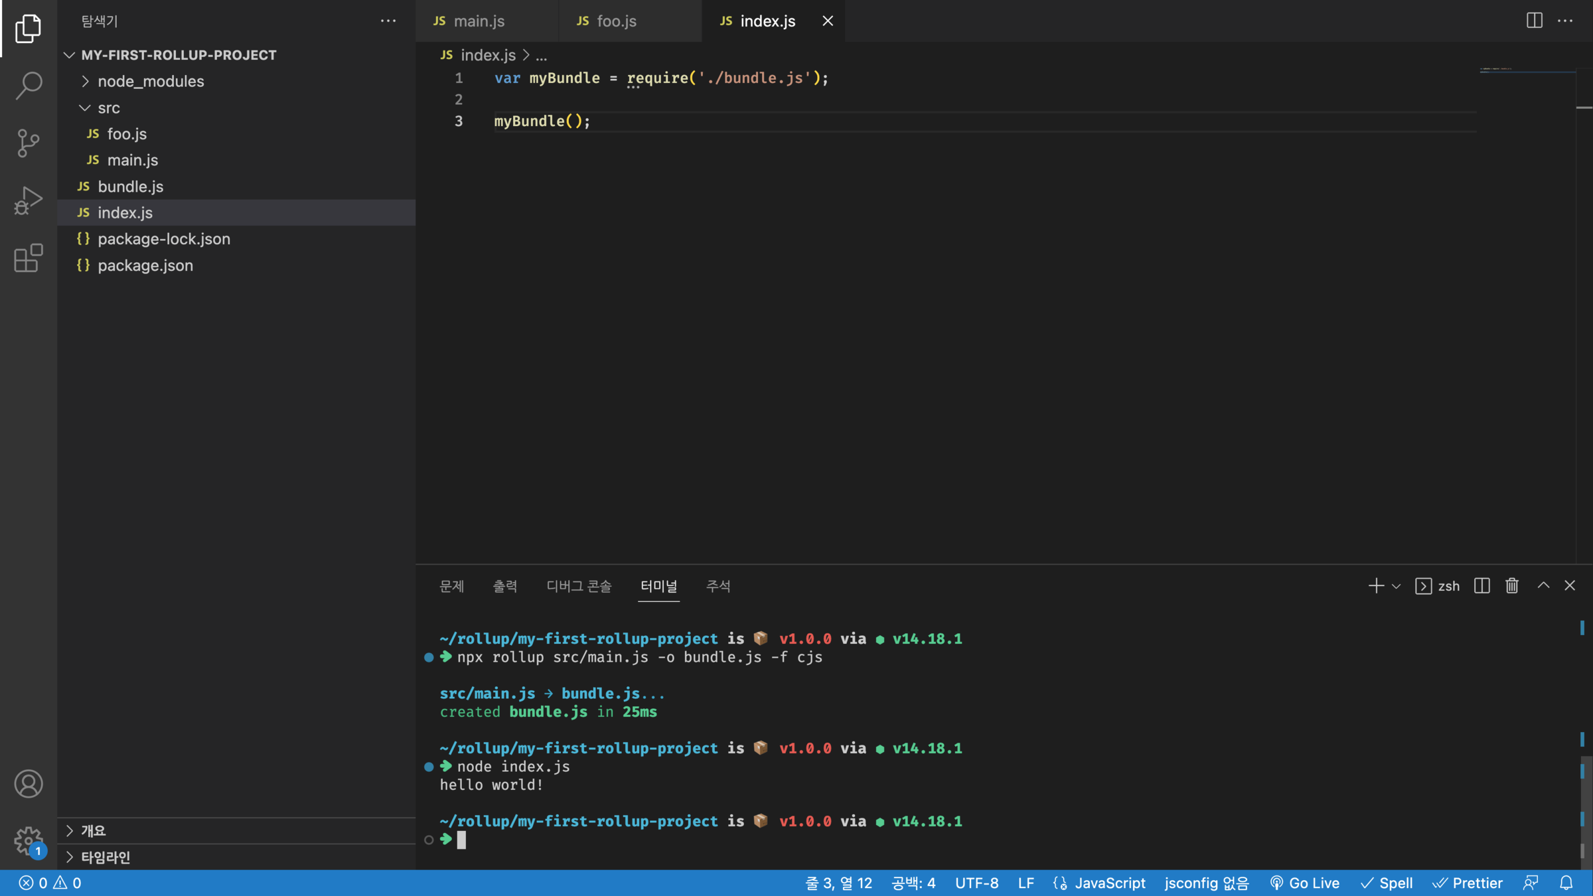Viewport: 1593px width, 896px height.
Task: Click JavaScript language mode in status bar
Action: [x=1110, y=883]
